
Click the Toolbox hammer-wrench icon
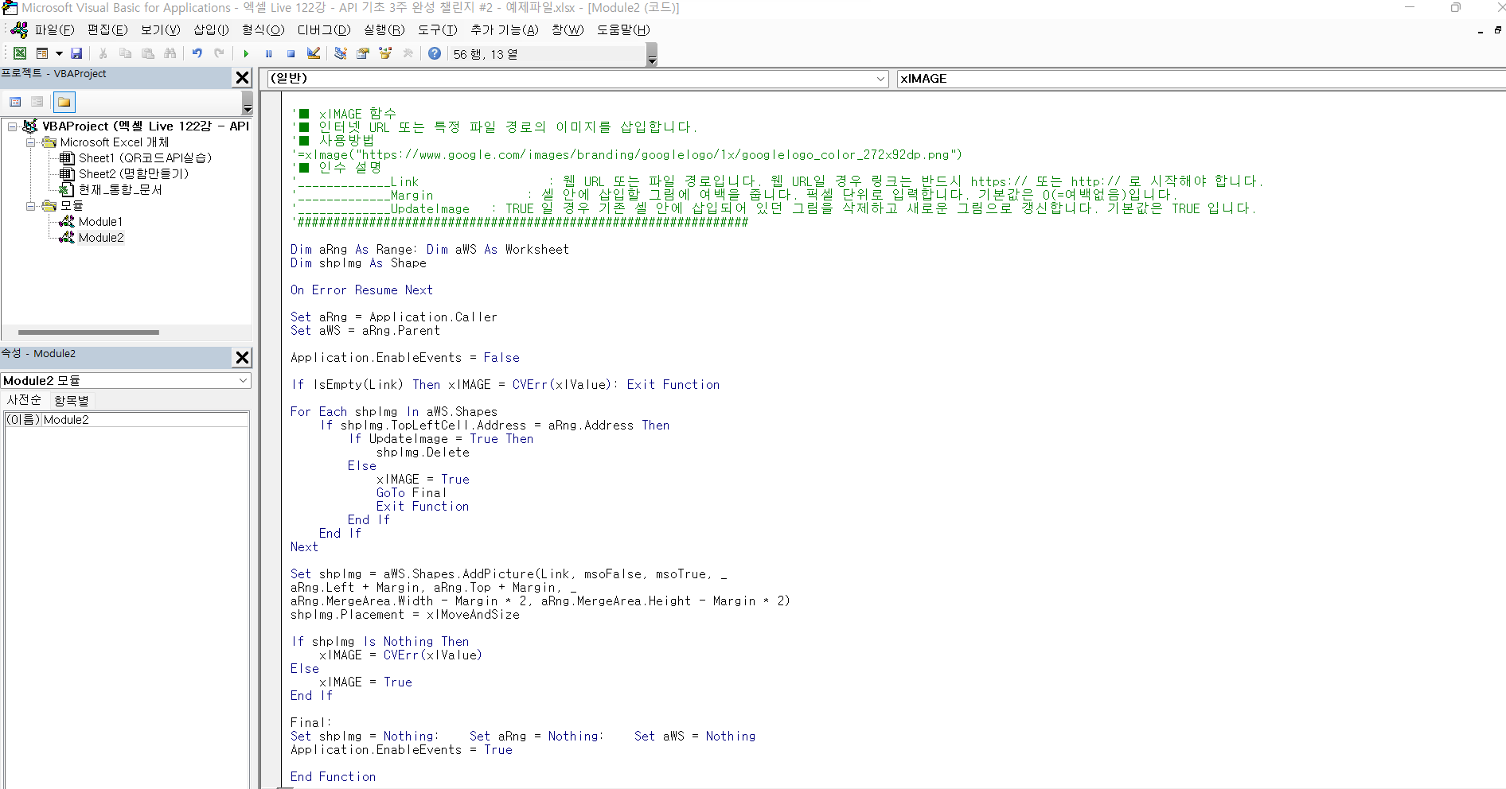pos(408,53)
